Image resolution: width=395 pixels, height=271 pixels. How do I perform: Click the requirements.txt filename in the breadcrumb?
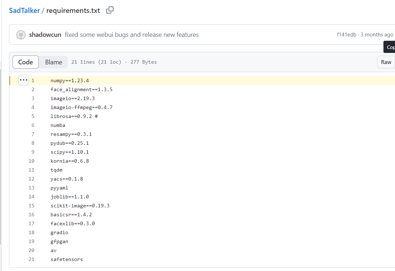73,10
